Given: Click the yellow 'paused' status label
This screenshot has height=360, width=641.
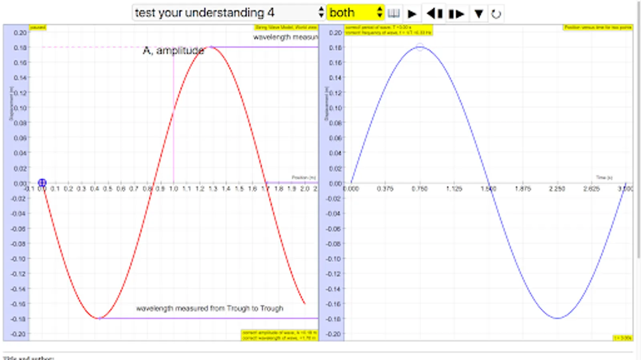Looking at the screenshot, I should (x=38, y=27).
